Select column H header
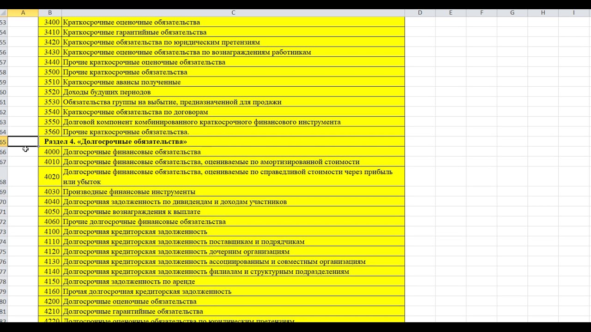The width and height of the screenshot is (591, 332). tap(543, 12)
